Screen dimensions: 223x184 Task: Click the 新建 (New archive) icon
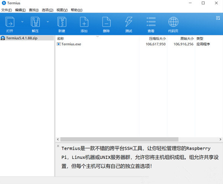pos(61,22)
